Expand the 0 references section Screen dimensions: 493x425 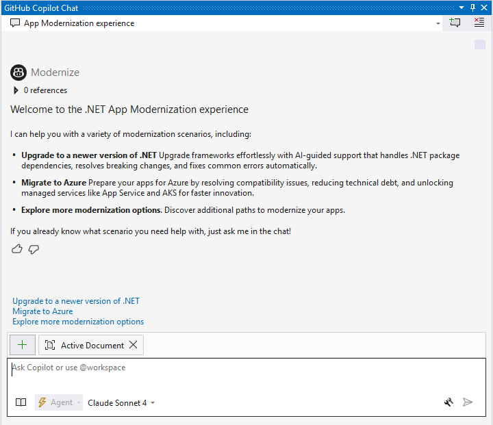click(16, 90)
